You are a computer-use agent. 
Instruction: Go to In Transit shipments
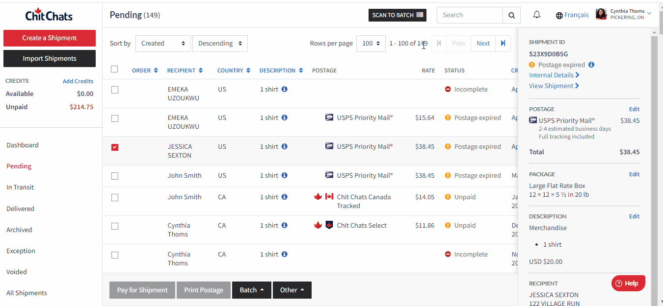[x=20, y=187]
